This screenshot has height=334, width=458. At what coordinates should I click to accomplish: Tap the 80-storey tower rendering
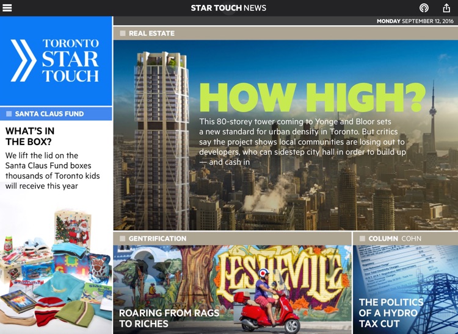click(162, 141)
